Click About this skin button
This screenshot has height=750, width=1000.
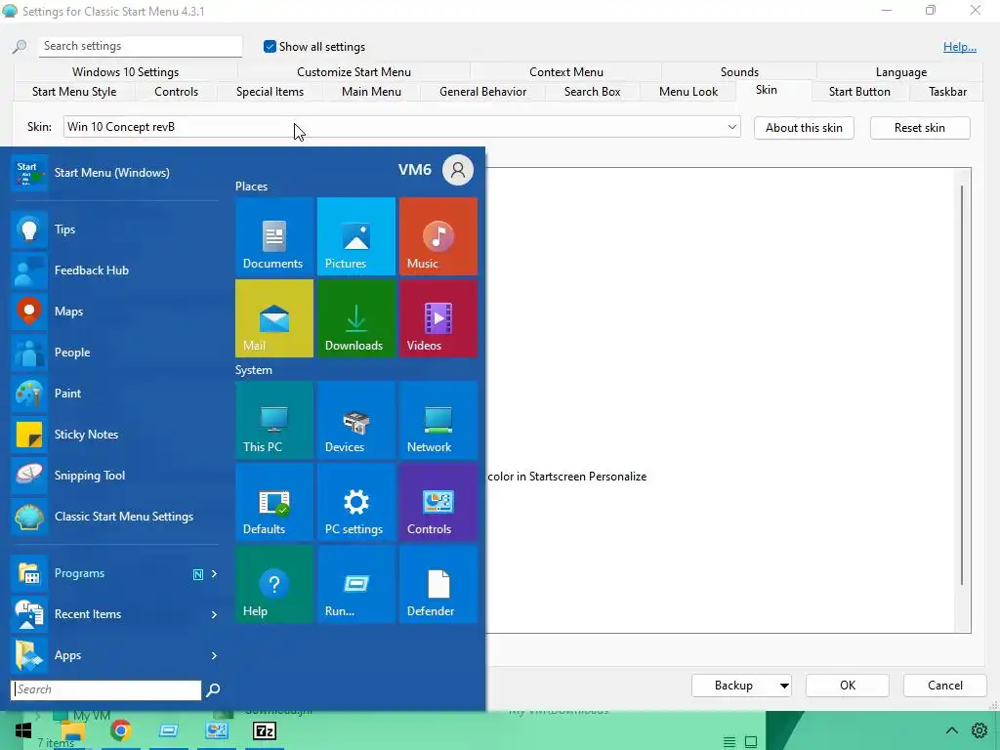(x=804, y=128)
